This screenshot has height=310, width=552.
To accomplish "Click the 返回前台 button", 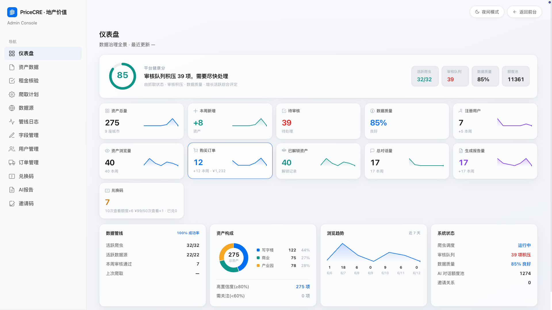I will click(524, 12).
